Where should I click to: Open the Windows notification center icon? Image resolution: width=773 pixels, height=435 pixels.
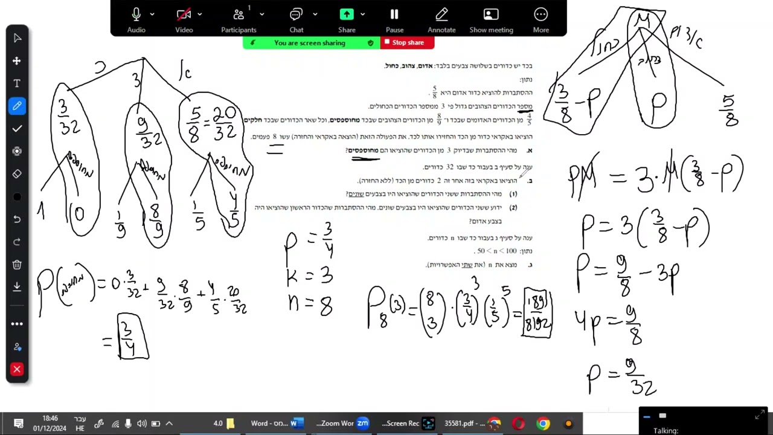tap(19, 424)
